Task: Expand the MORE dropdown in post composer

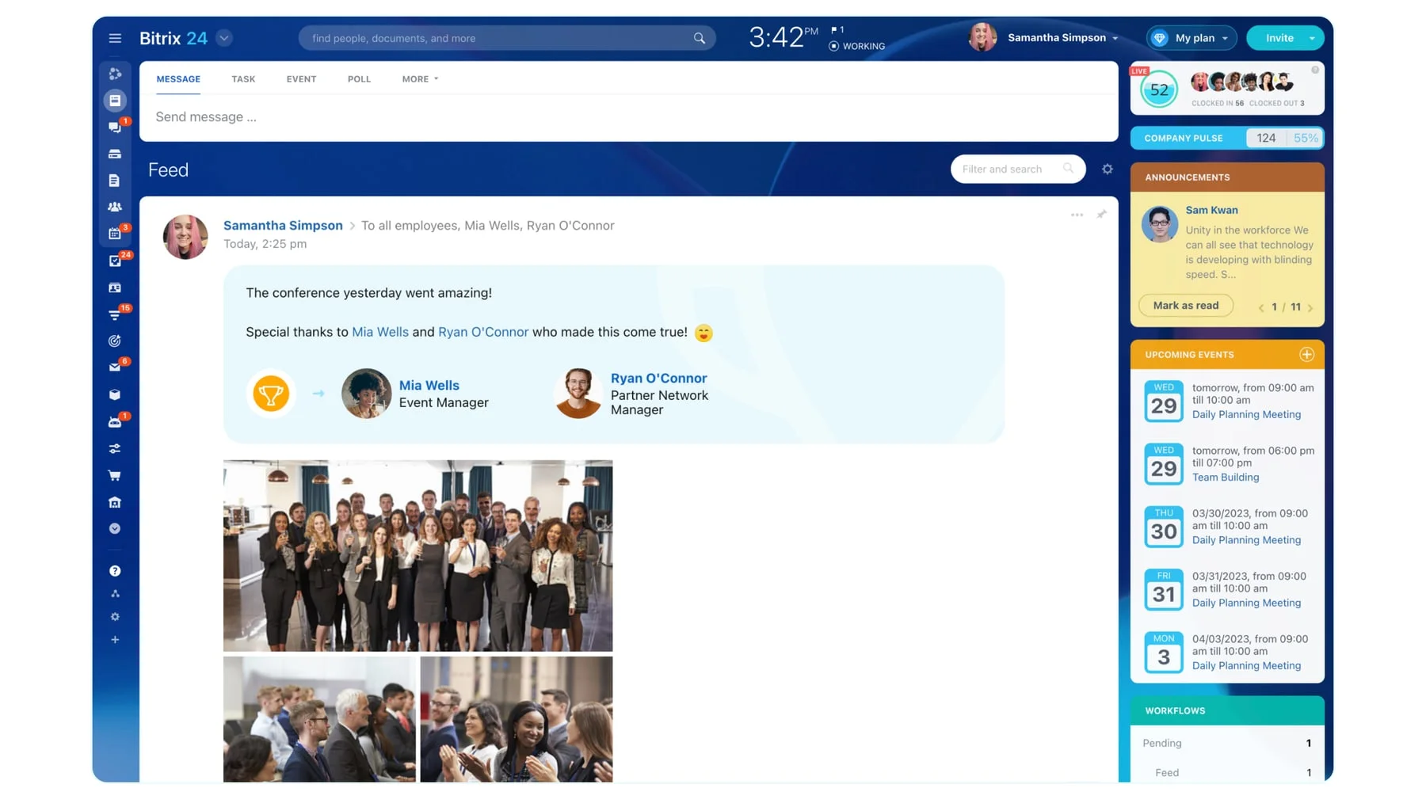Action: point(419,79)
